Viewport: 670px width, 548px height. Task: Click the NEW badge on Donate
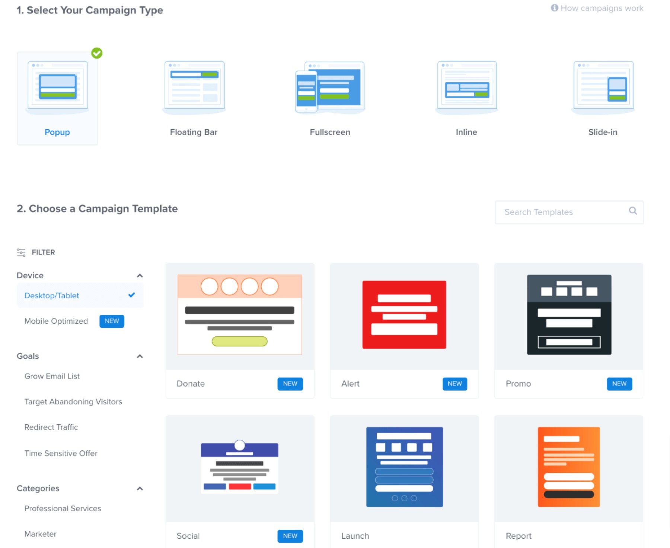click(290, 384)
